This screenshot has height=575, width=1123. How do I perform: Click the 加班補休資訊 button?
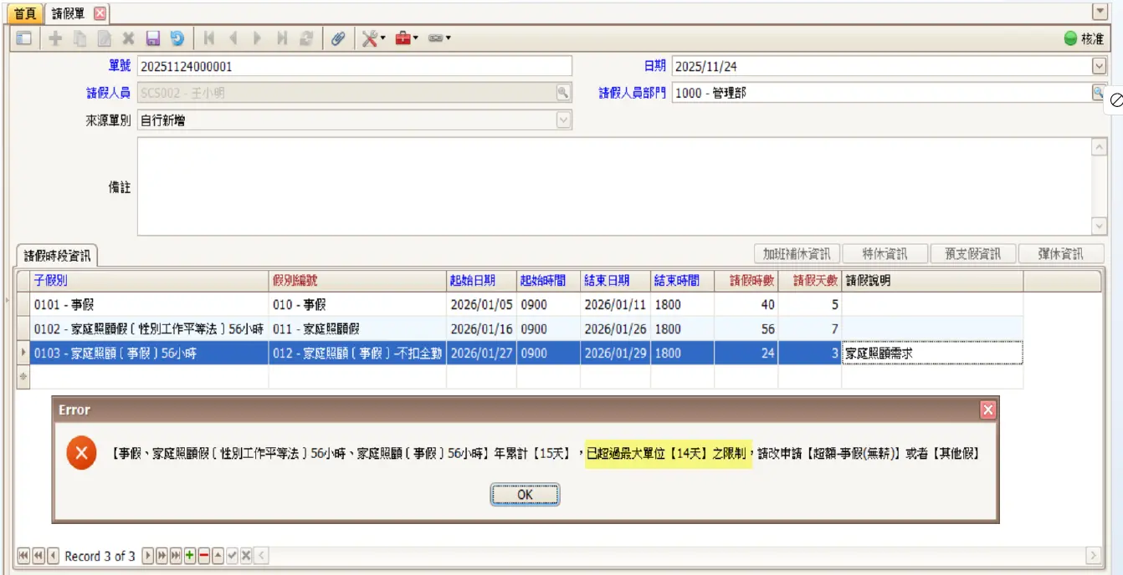point(797,254)
